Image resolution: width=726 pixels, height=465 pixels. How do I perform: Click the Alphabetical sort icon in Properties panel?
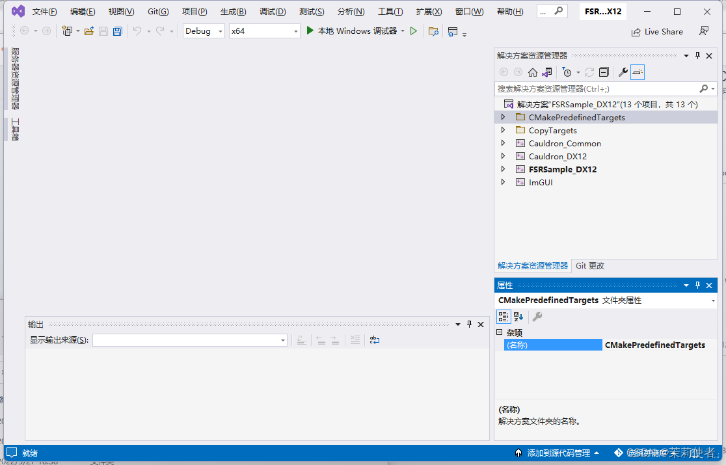click(x=518, y=317)
